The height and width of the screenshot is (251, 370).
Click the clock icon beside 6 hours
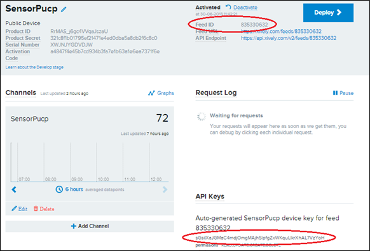[x=59, y=189]
